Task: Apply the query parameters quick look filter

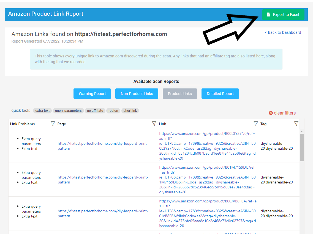Action: tap(68, 110)
